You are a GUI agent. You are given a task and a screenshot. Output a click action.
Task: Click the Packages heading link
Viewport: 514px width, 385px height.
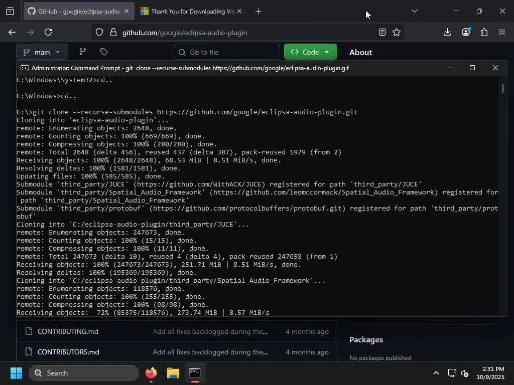[366, 339]
